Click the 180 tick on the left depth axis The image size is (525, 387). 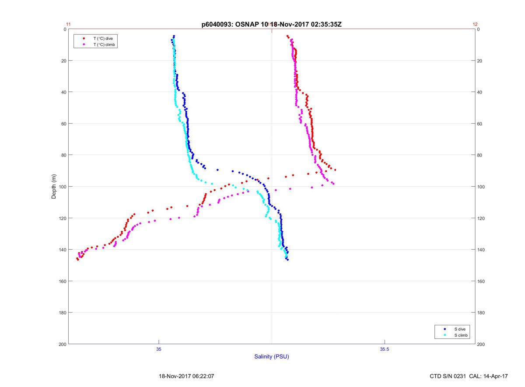pos(62,313)
